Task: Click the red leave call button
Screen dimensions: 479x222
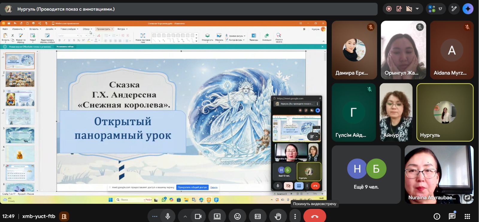Action: tap(315, 216)
